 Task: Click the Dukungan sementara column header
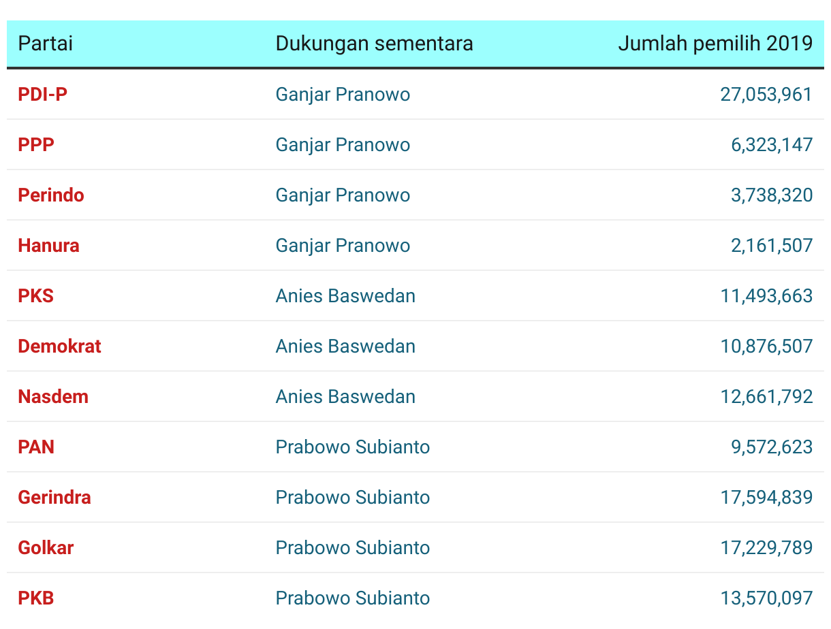pos(374,44)
